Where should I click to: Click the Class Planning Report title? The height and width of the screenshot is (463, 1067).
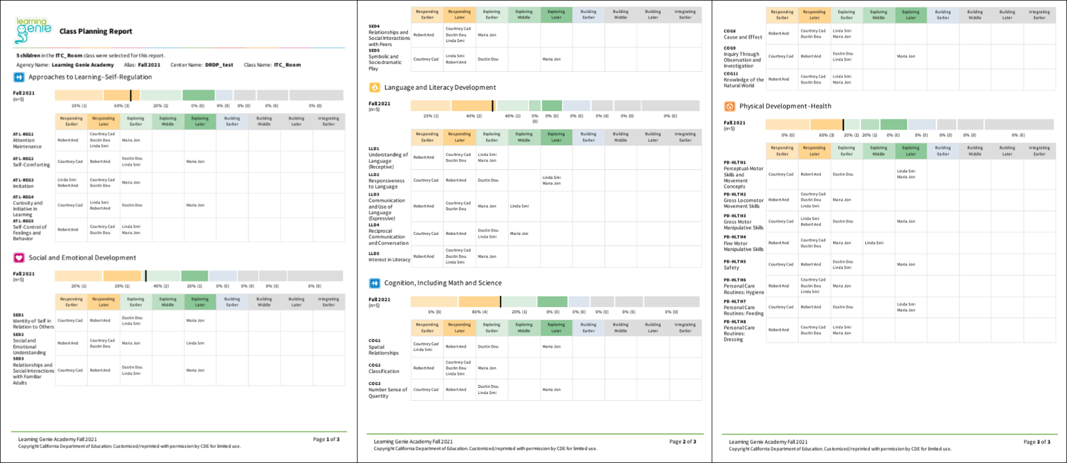point(96,32)
